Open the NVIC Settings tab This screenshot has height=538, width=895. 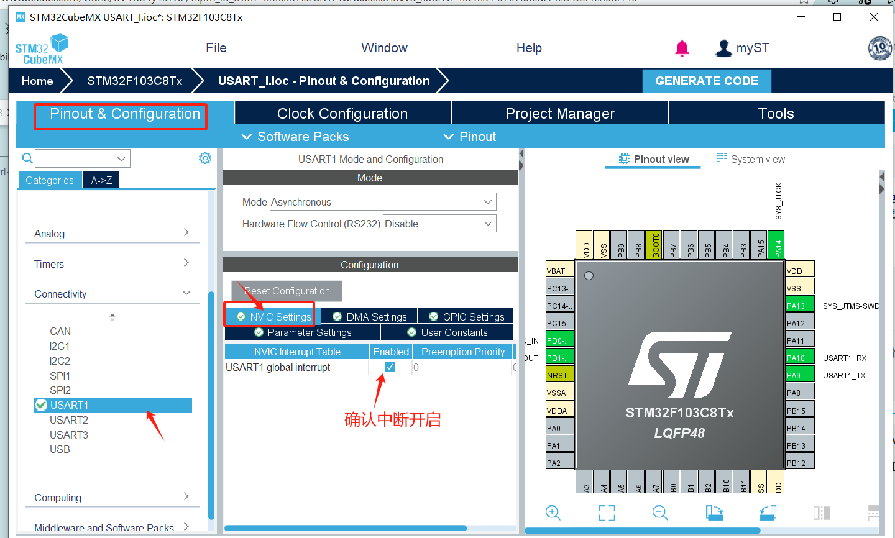pyautogui.click(x=273, y=317)
